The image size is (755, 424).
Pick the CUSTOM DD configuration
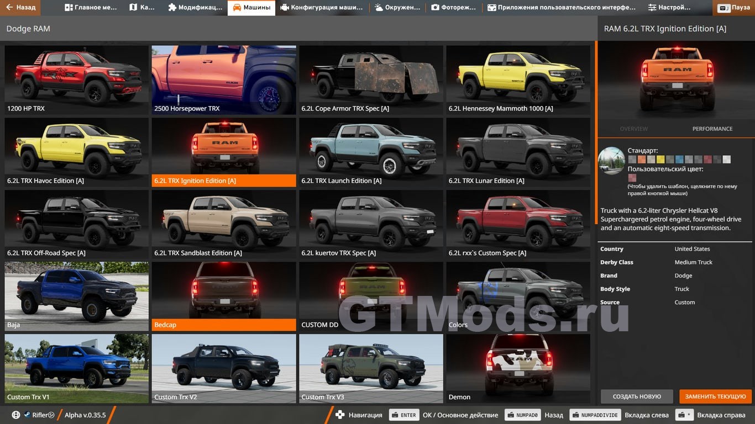click(371, 296)
